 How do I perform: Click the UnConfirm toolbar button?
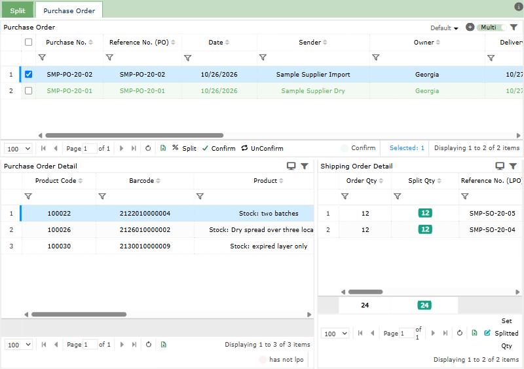[x=263, y=148]
